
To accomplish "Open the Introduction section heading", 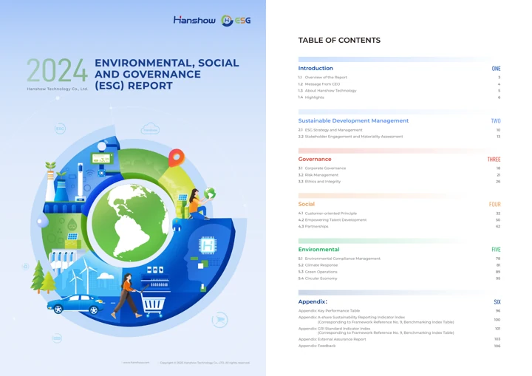I will [x=316, y=68].
